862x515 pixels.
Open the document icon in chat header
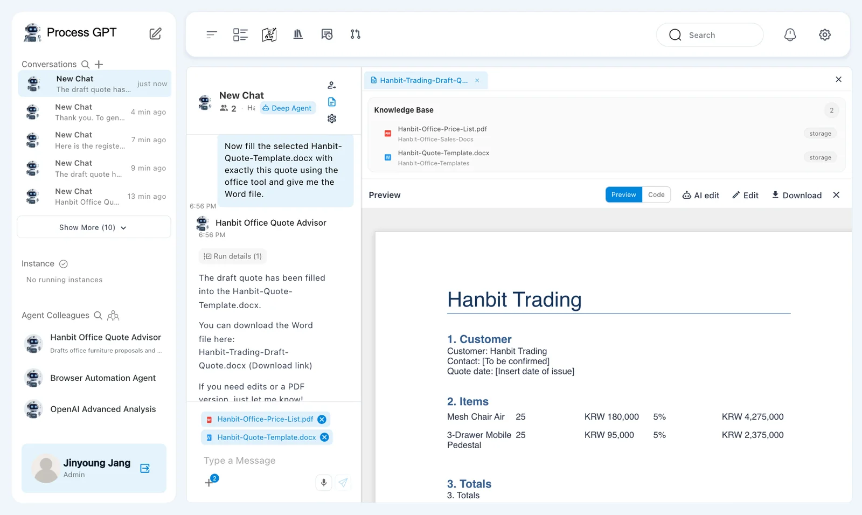[x=332, y=102]
